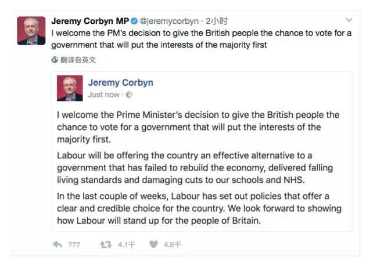Open the tweet options chevron menu
This screenshot has height=261, width=366.
click(x=349, y=20)
